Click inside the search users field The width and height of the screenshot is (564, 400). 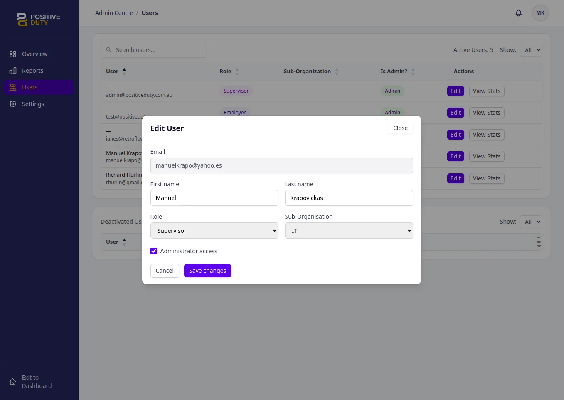[158, 50]
